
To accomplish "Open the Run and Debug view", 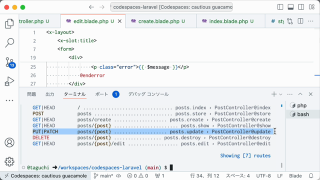I will coord(9,81).
